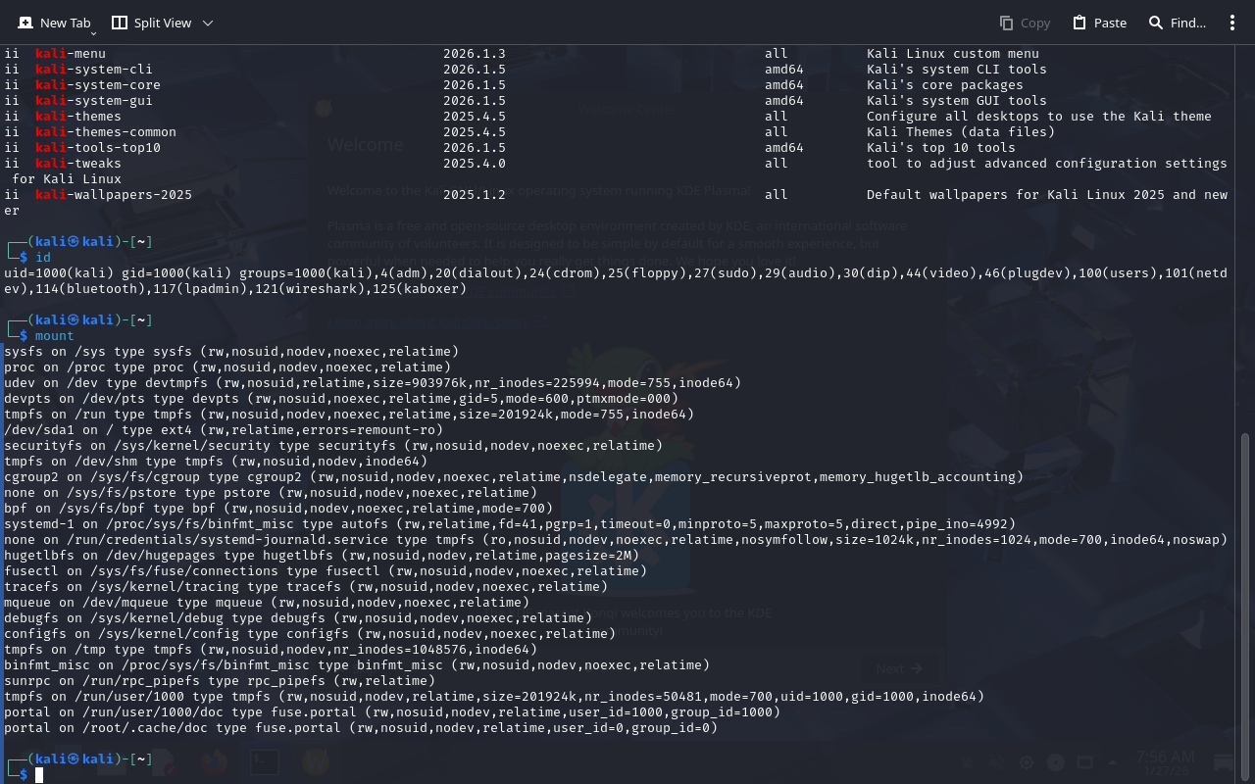This screenshot has height=784, width=1255.
Task: Click the 'id' command after the prompt
Action: point(43,258)
